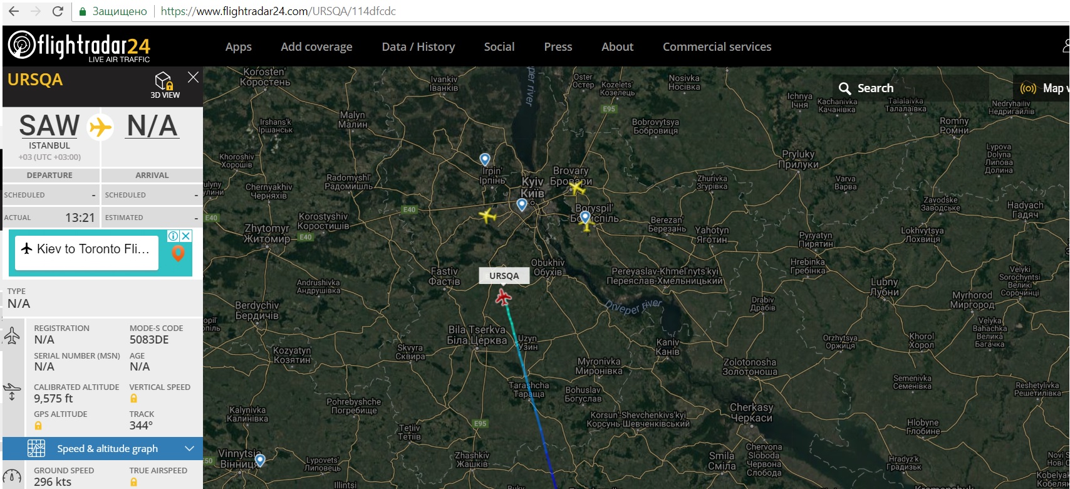Click the Add coverage link
The height and width of the screenshot is (489, 1070).
tap(316, 47)
